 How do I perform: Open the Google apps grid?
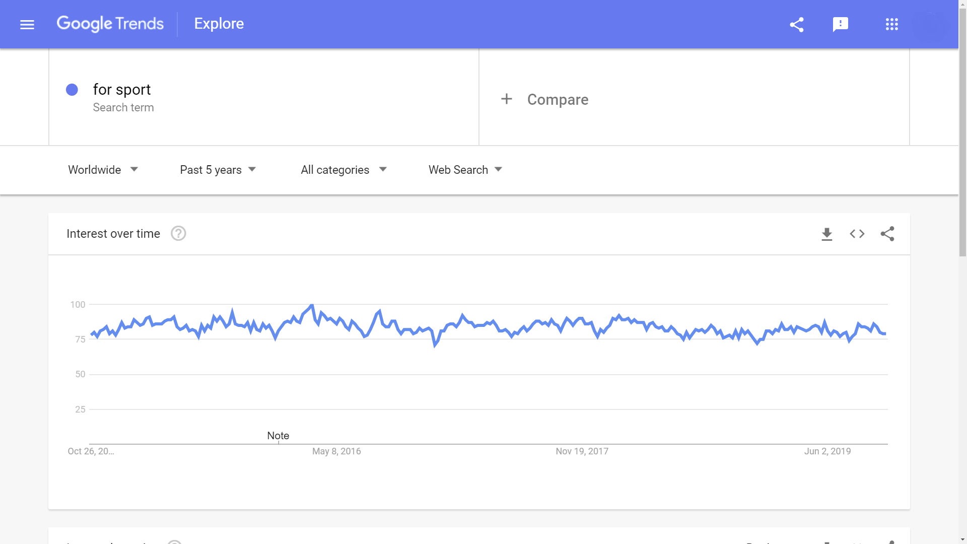pos(892,24)
